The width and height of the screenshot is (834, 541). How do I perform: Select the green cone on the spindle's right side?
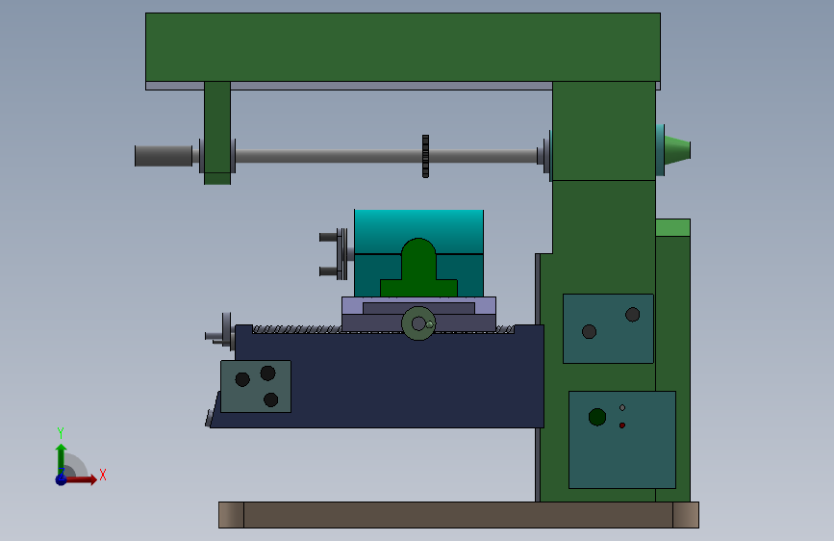(x=677, y=149)
